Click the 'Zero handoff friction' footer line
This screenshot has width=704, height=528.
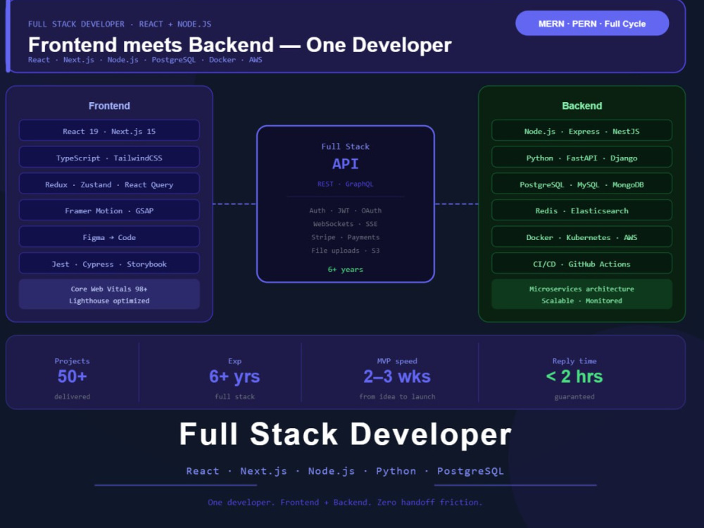(x=345, y=502)
